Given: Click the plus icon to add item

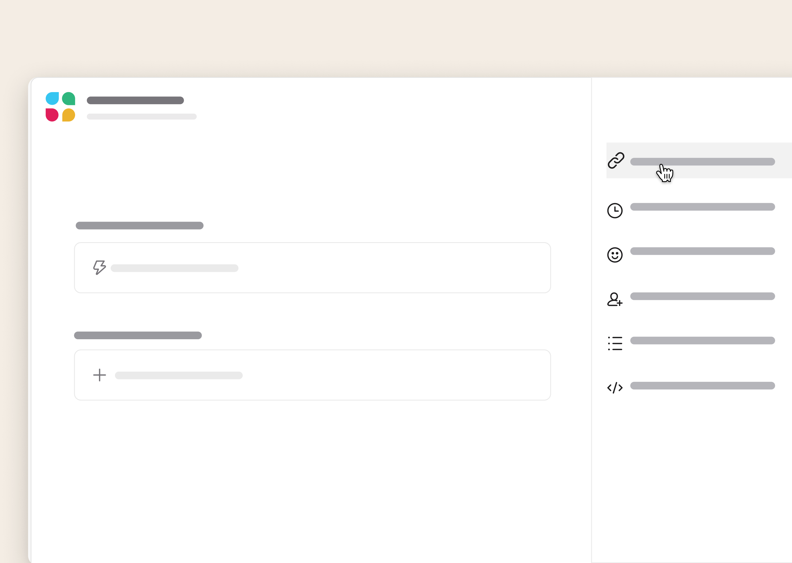Looking at the screenshot, I should [x=99, y=374].
